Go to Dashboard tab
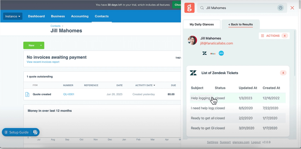This screenshot has height=149, width=301. point(36,16)
